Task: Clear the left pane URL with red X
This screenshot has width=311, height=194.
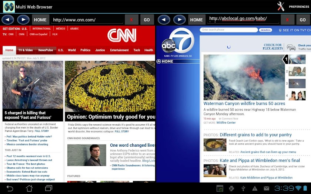Action: [x=131, y=20]
